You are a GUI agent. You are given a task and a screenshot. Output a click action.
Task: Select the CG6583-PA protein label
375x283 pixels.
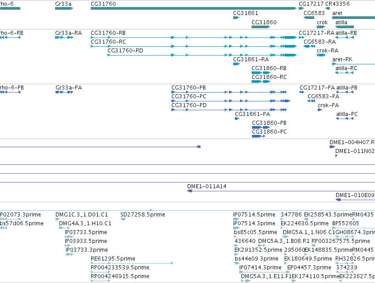click(323, 97)
